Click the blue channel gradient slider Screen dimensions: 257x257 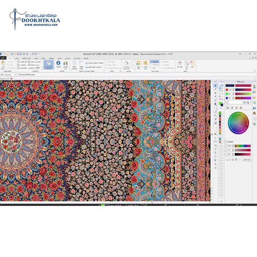(x=243, y=98)
